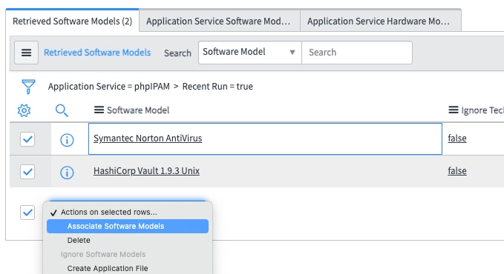504x274 pixels.
Task: Open Ignore Tech column options menu icon
Action: [454, 110]
